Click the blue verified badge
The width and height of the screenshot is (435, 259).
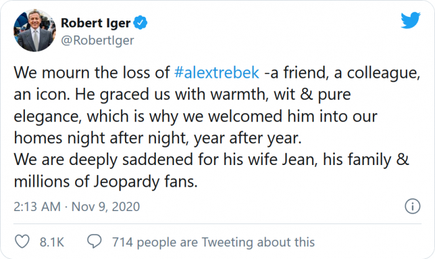point(142,24)
